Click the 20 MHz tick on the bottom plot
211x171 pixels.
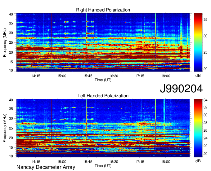11,138
